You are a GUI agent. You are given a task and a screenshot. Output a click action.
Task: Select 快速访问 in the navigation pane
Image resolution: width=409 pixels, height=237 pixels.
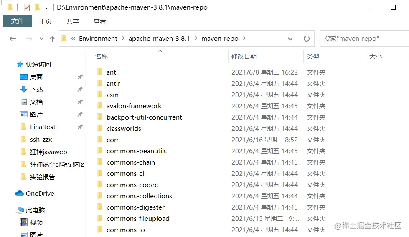pyautogui.click(x=38, y=64)
